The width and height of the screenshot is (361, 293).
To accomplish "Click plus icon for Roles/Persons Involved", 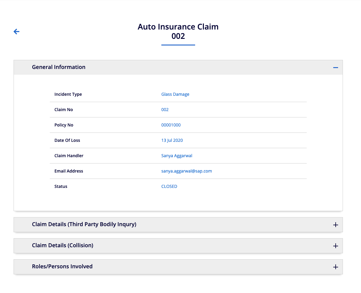I will (335, 267).
